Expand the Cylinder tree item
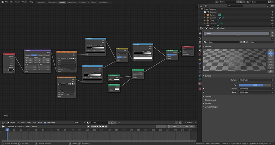 (x=205, y=17)
